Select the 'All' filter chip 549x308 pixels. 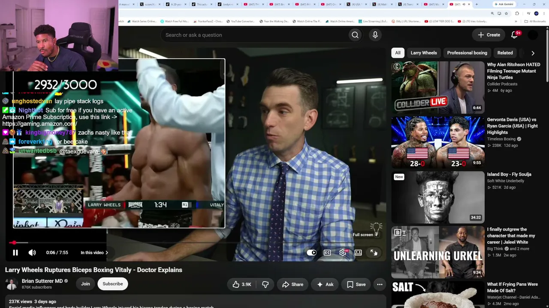(x=398, y=53)
